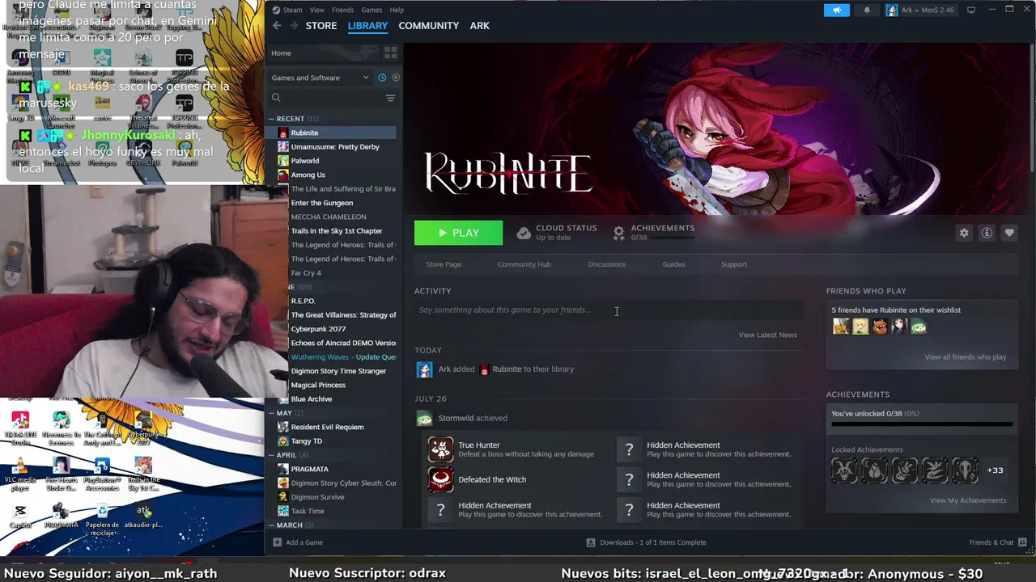
Task: Click the green PLAY button
Action: tap(458, 233)
